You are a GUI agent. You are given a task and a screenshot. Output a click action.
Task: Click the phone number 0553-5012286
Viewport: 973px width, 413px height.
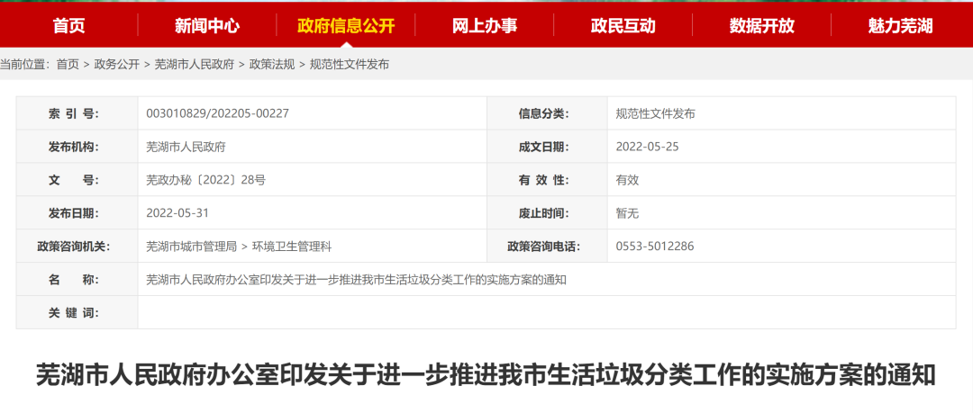point(654,246)
